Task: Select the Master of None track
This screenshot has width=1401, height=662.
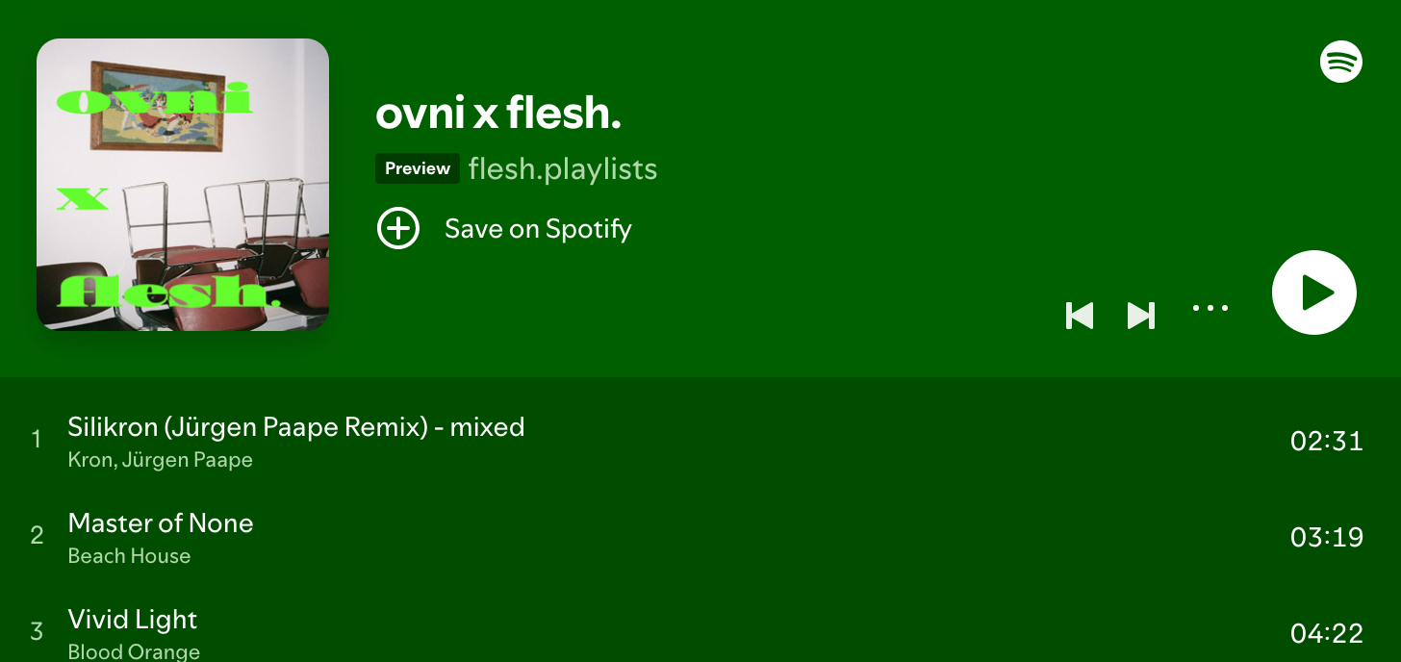Action: click(161, 522)
